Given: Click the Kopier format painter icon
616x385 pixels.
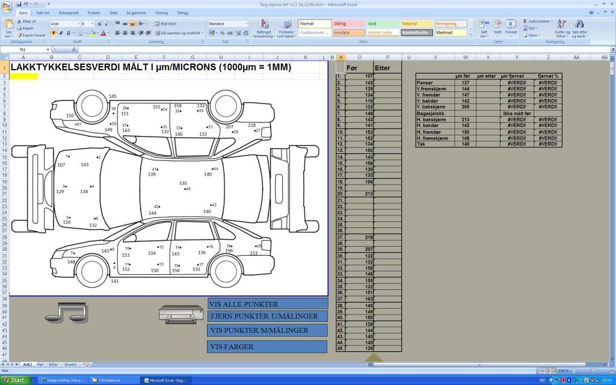Looking at the screenshot, I should coord(19,35).
